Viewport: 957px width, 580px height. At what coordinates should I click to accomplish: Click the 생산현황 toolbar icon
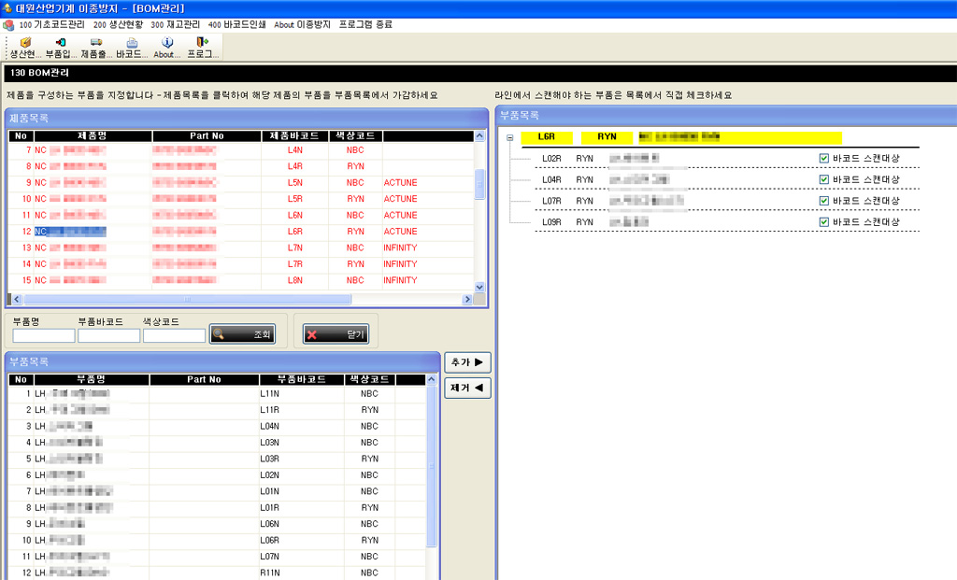point(25,43)
